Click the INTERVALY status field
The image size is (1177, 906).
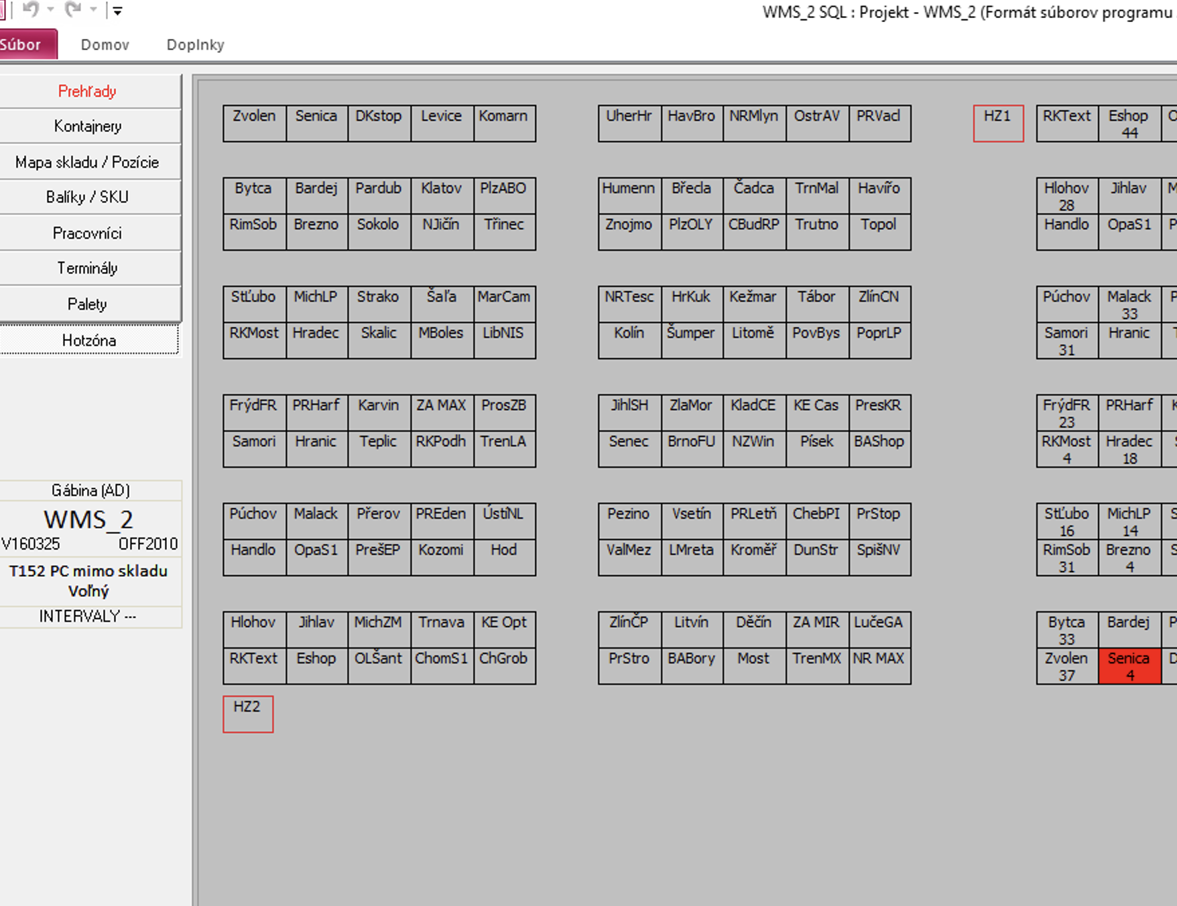coord(88,617)
